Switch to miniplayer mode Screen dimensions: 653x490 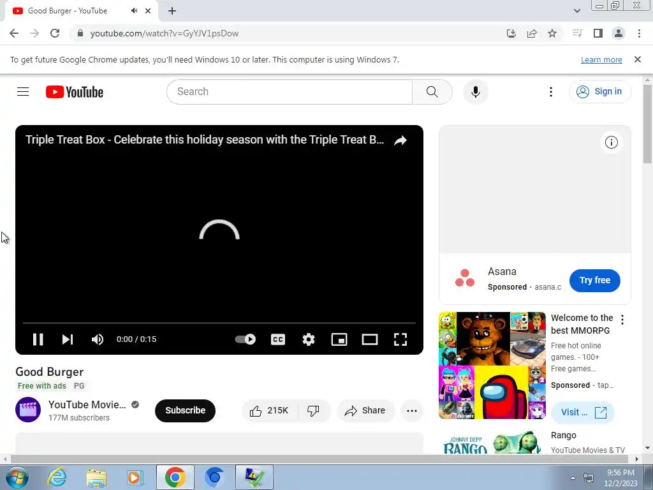pos(339,339)
